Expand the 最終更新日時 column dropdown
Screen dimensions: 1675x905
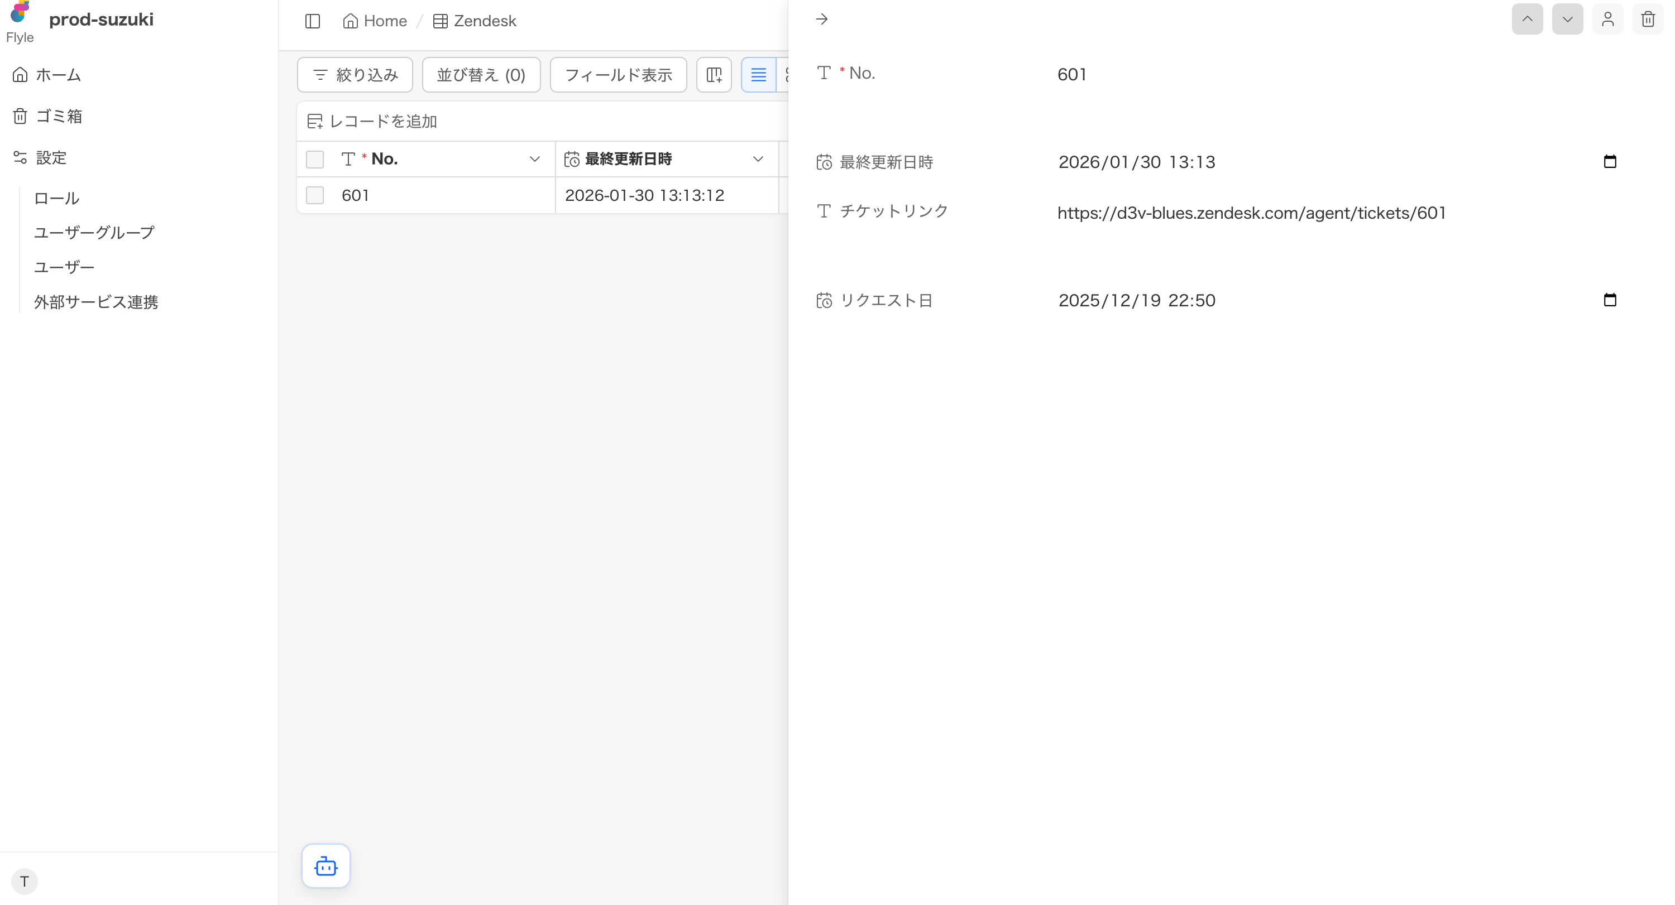pos(758,159)
